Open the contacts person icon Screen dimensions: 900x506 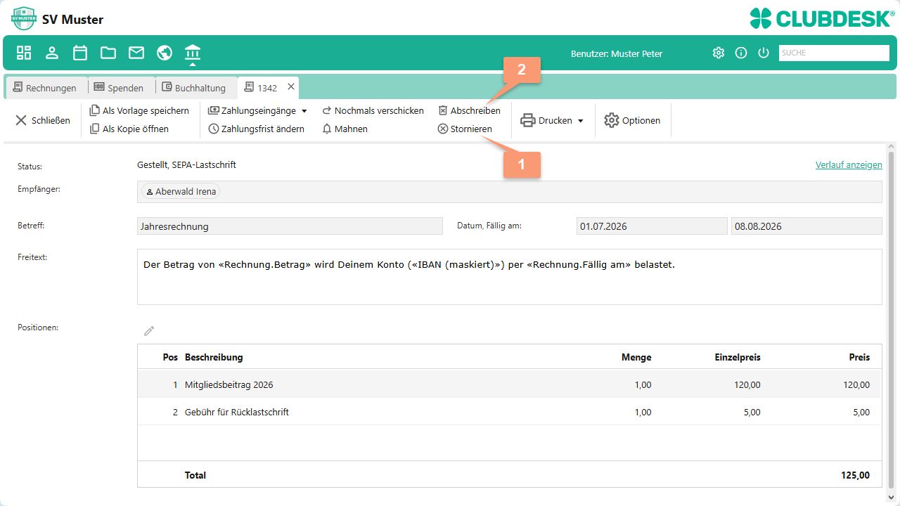[52, 53]
